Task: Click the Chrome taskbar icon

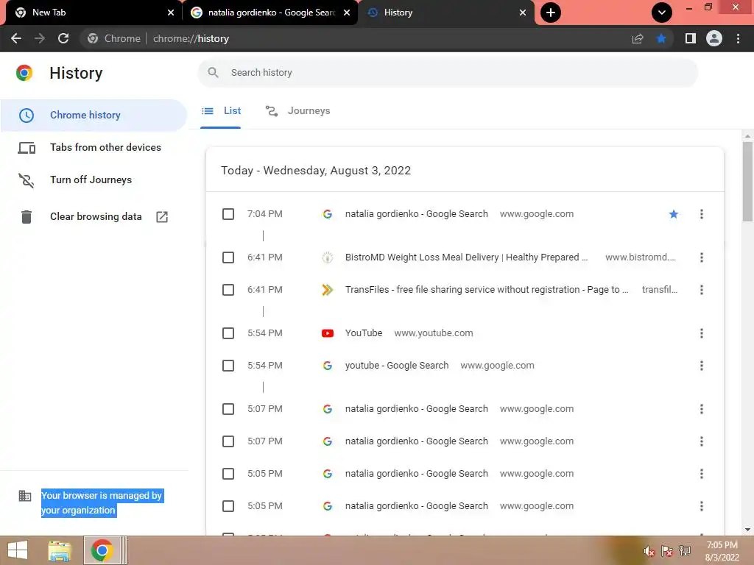Action: pos(102,550)
